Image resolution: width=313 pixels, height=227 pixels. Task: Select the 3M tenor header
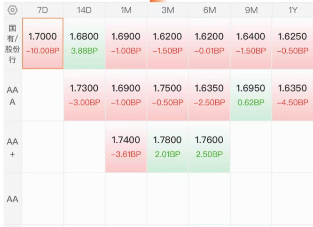coord(168,10)
